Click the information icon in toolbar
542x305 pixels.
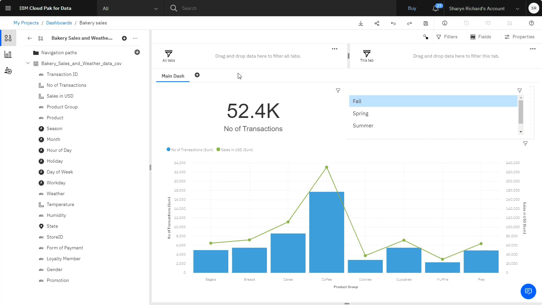tap(445, 23)
